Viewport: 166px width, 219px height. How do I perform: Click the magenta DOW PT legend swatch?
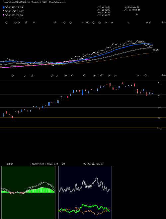pyautogui.click(x=3, y=15)
